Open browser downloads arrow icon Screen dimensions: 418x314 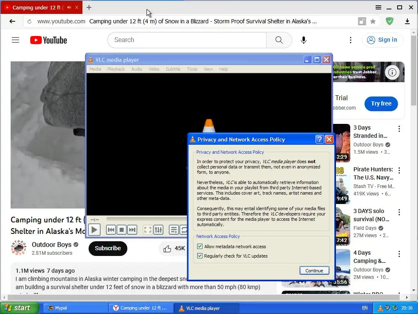[407, 21]
